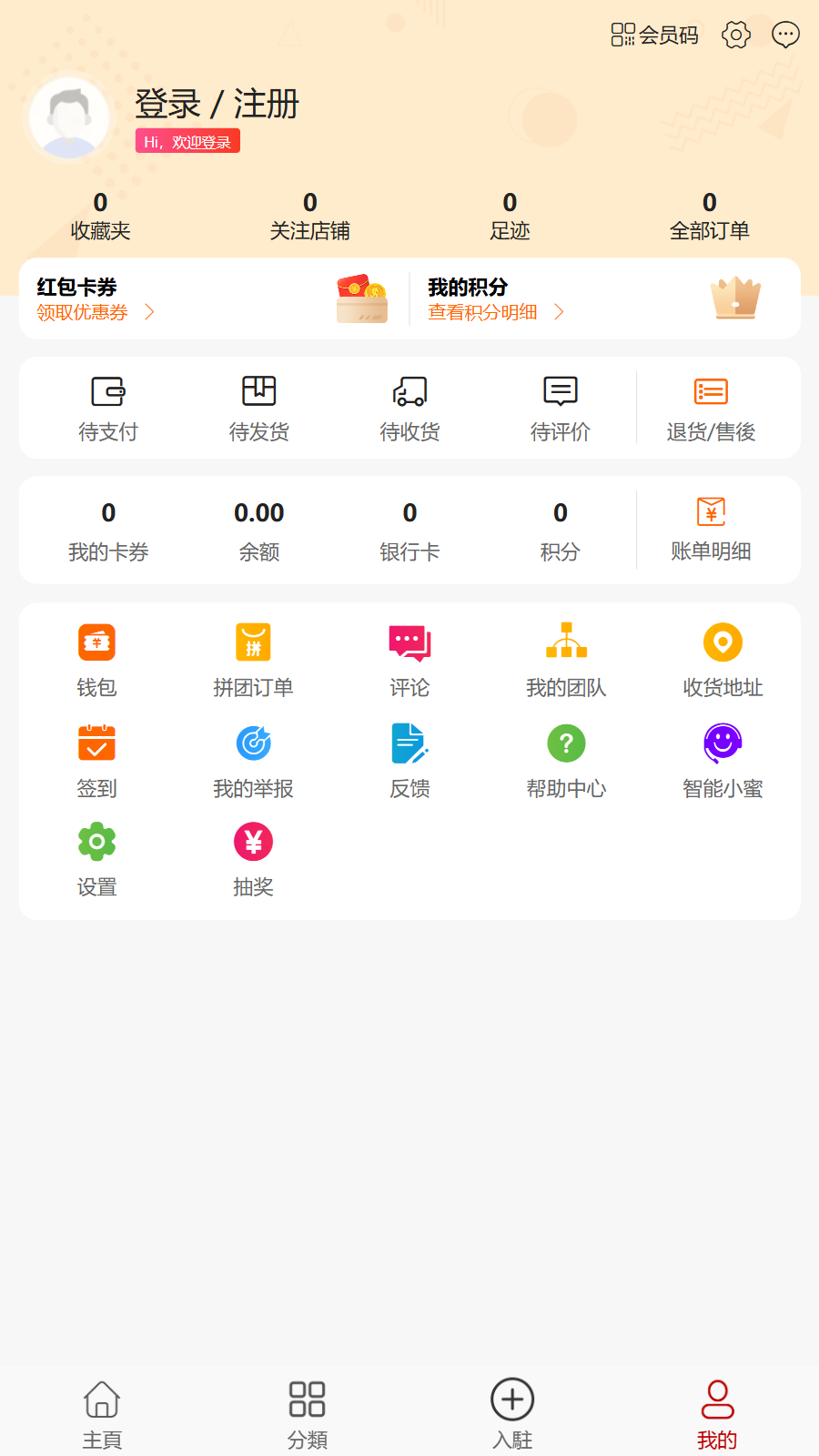Open 收货地址 shipping addresses

[723, 661]
